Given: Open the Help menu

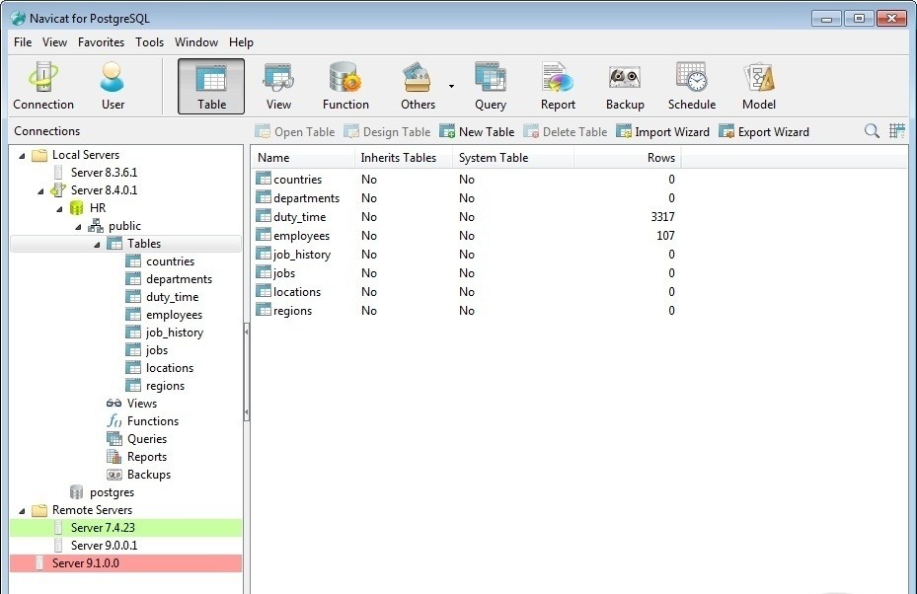Looking at the screenshot, I should tap(241, 42).
